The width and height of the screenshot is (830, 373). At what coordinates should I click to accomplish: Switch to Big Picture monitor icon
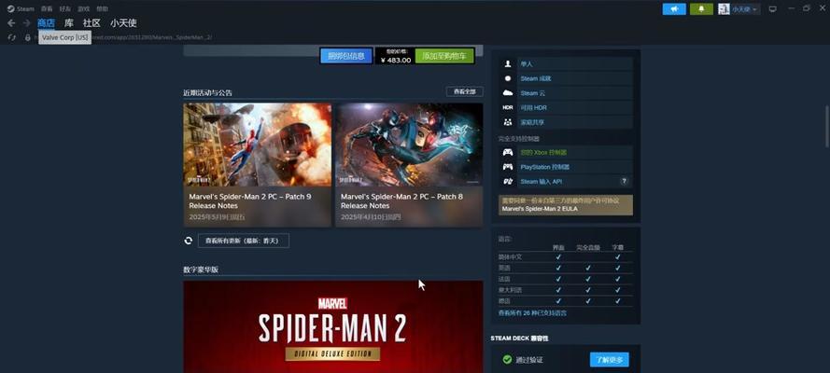click(x=773, y=9)
